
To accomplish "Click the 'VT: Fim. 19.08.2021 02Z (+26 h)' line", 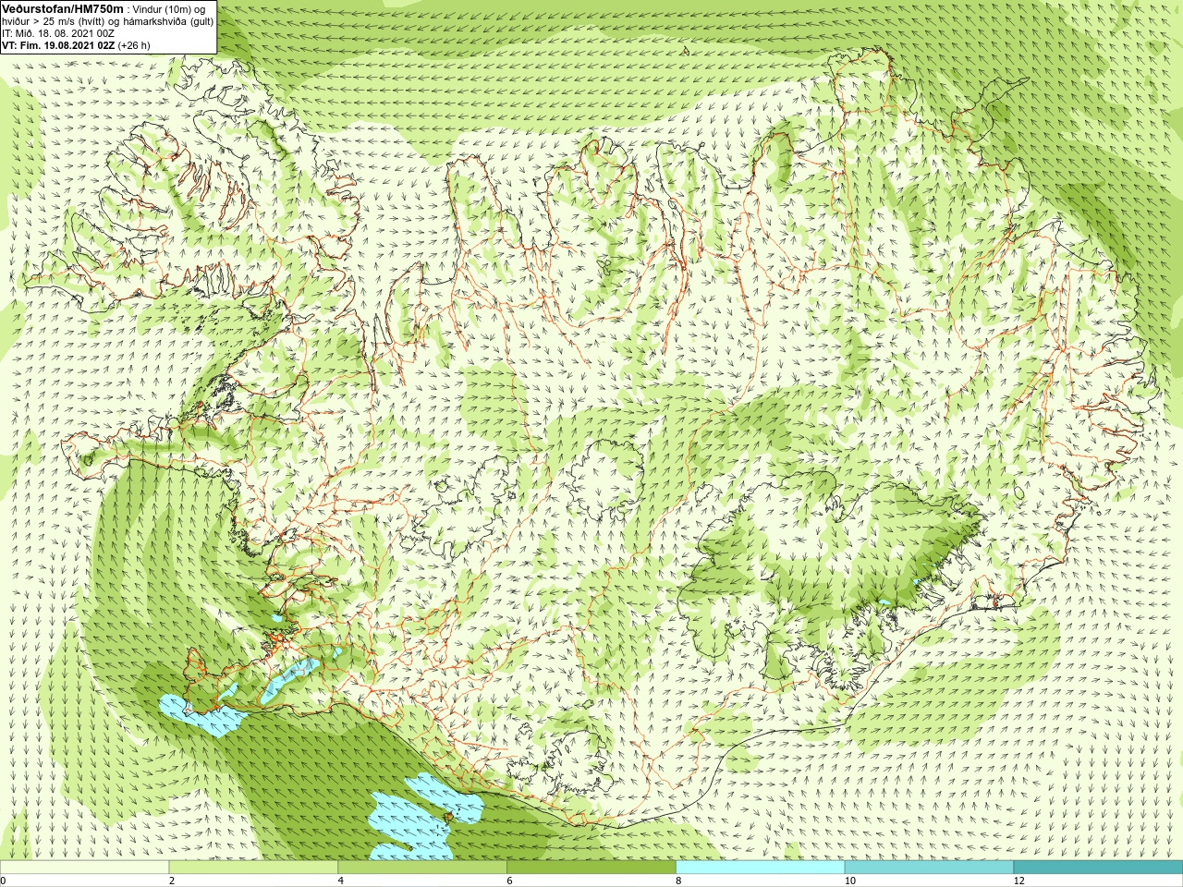I will [76, 44].
